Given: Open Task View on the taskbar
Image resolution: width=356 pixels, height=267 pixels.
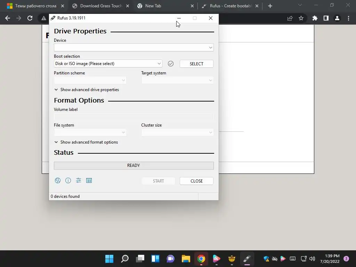Looking at the screenshot, I should point(140,259).
